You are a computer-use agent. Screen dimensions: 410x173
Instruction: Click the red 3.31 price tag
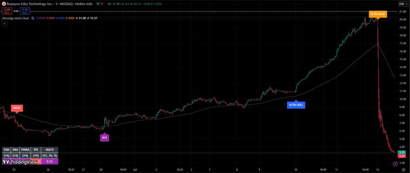402,156
